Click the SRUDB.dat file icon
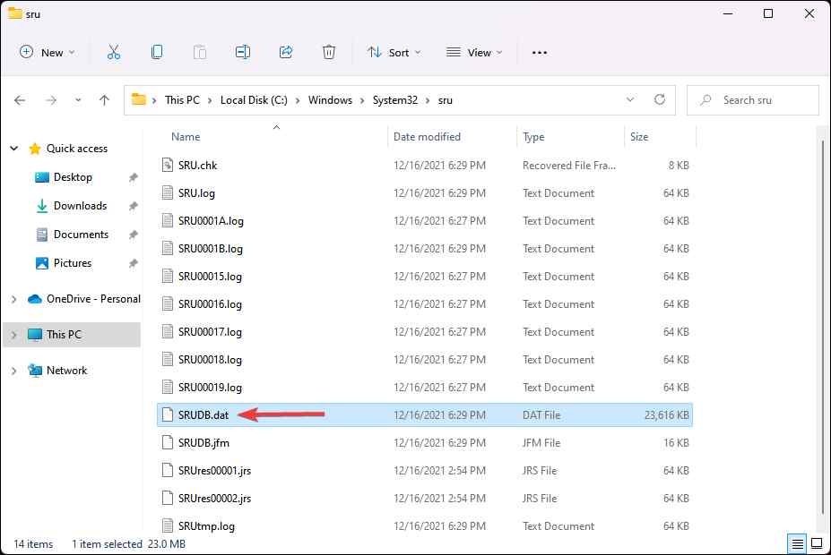Viewport: 831px width, 555px height. tap(168, 414)
